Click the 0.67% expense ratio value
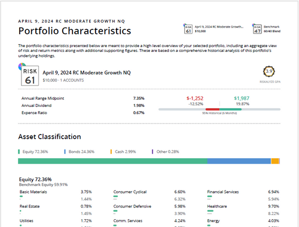 (x=139, y=113)
